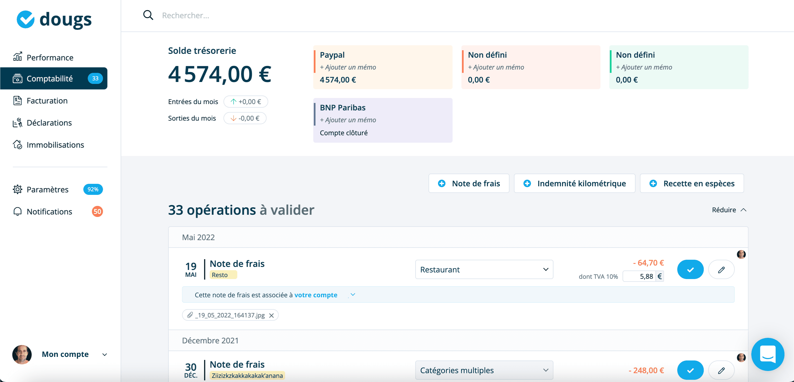Add an Indemnité kilométrique
The height and width of the screenshot is (382, 794).
[x=574, y=183]
